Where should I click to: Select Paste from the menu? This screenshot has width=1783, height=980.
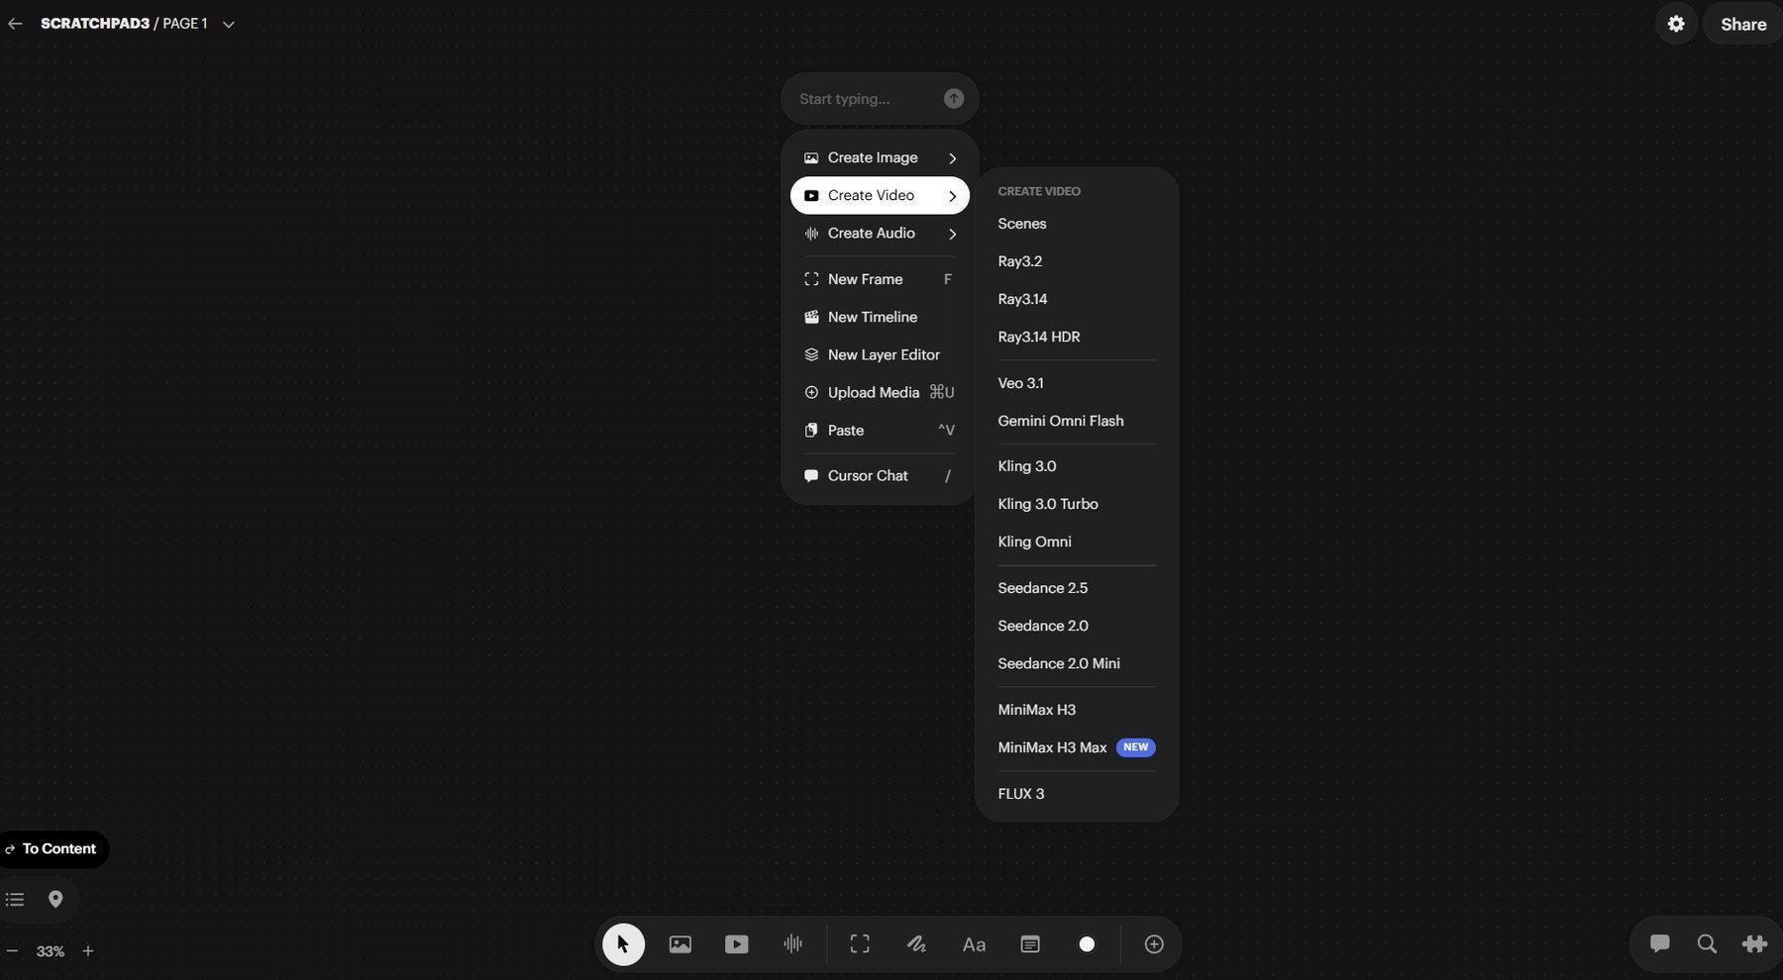(880, 431)
